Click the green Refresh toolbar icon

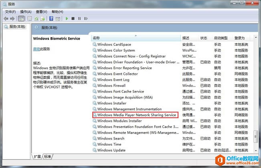36,18
